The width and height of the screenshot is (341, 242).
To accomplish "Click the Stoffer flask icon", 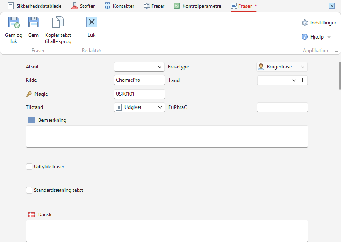I will pos(75,6).
